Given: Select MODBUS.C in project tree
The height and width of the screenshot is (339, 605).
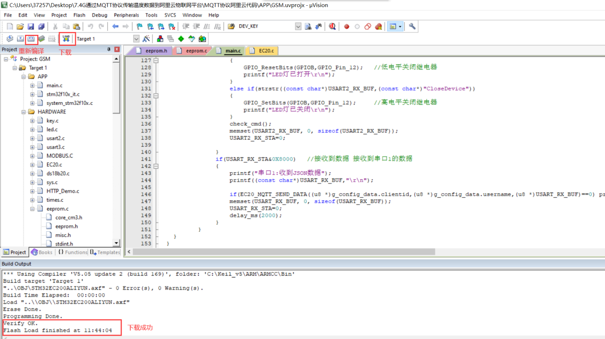Looking at the screenshot, I should point(60,156).
